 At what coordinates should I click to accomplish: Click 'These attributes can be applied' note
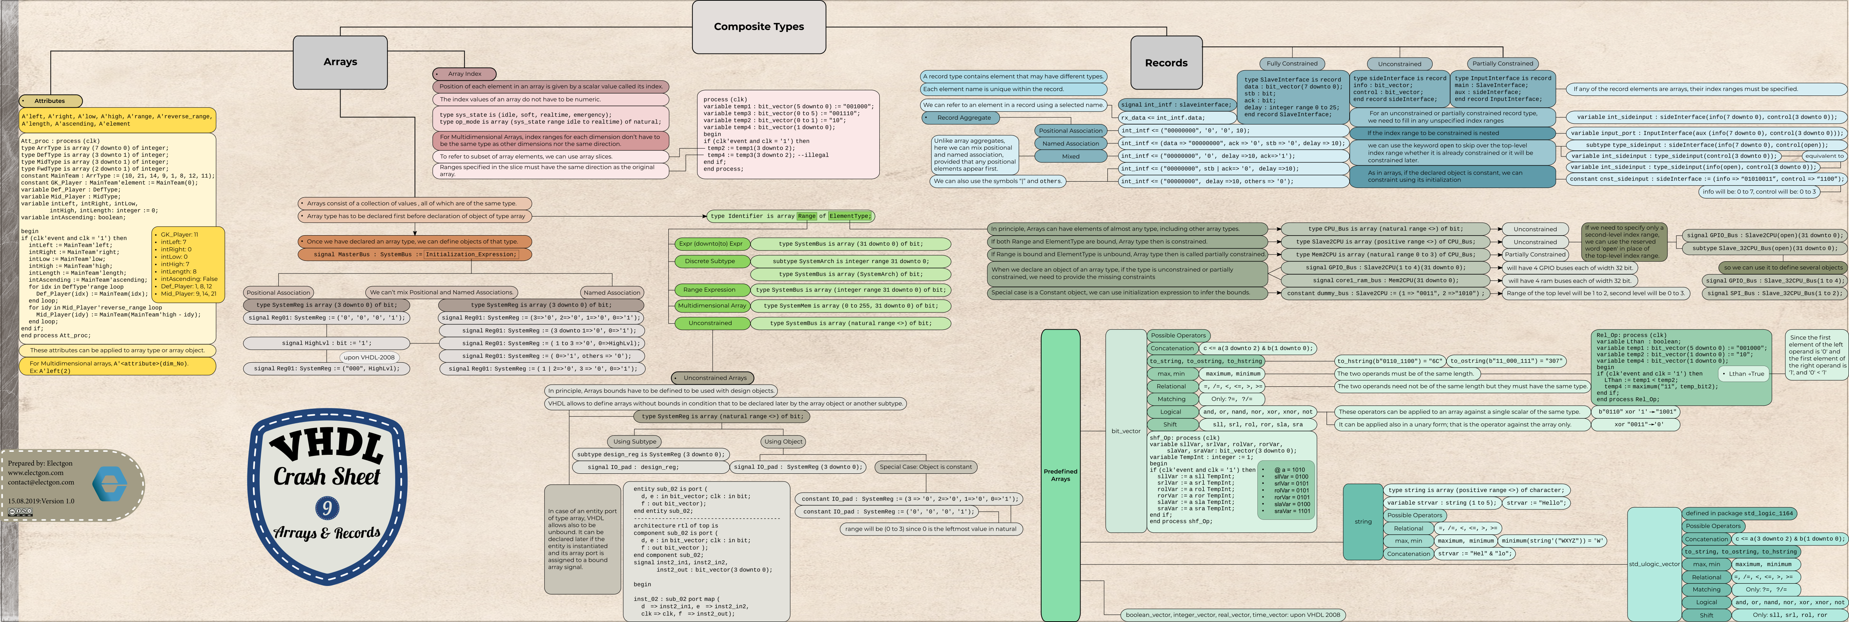[118, 351]
